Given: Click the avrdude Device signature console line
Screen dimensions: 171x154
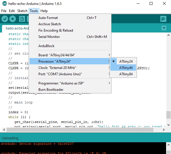Looking at the screenshot, I should click(x=37, y=144).
